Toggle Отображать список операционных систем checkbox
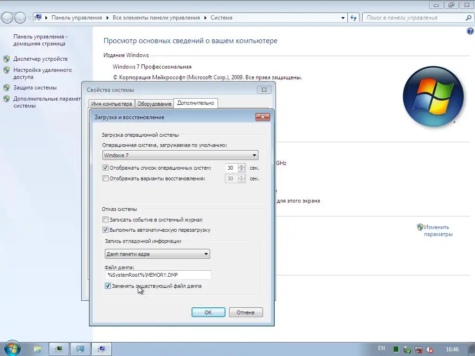The height and width of the screenshot is (356, 475). (105, 168)
